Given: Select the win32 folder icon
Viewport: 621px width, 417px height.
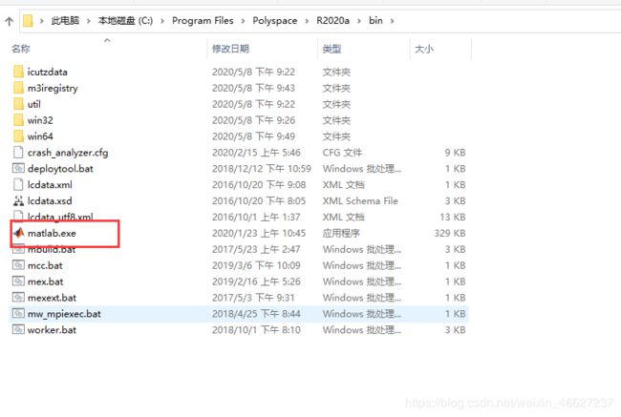Looking at the screenshot, I should pos(18,120).
